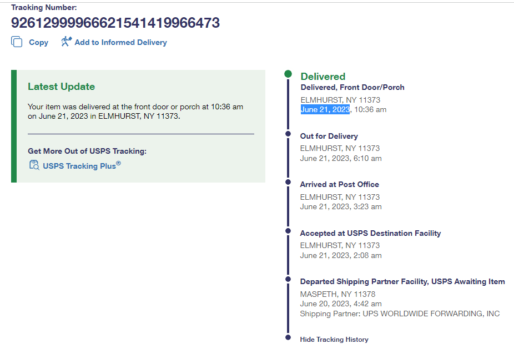Click the Latest Update heading

pos(61,87)
